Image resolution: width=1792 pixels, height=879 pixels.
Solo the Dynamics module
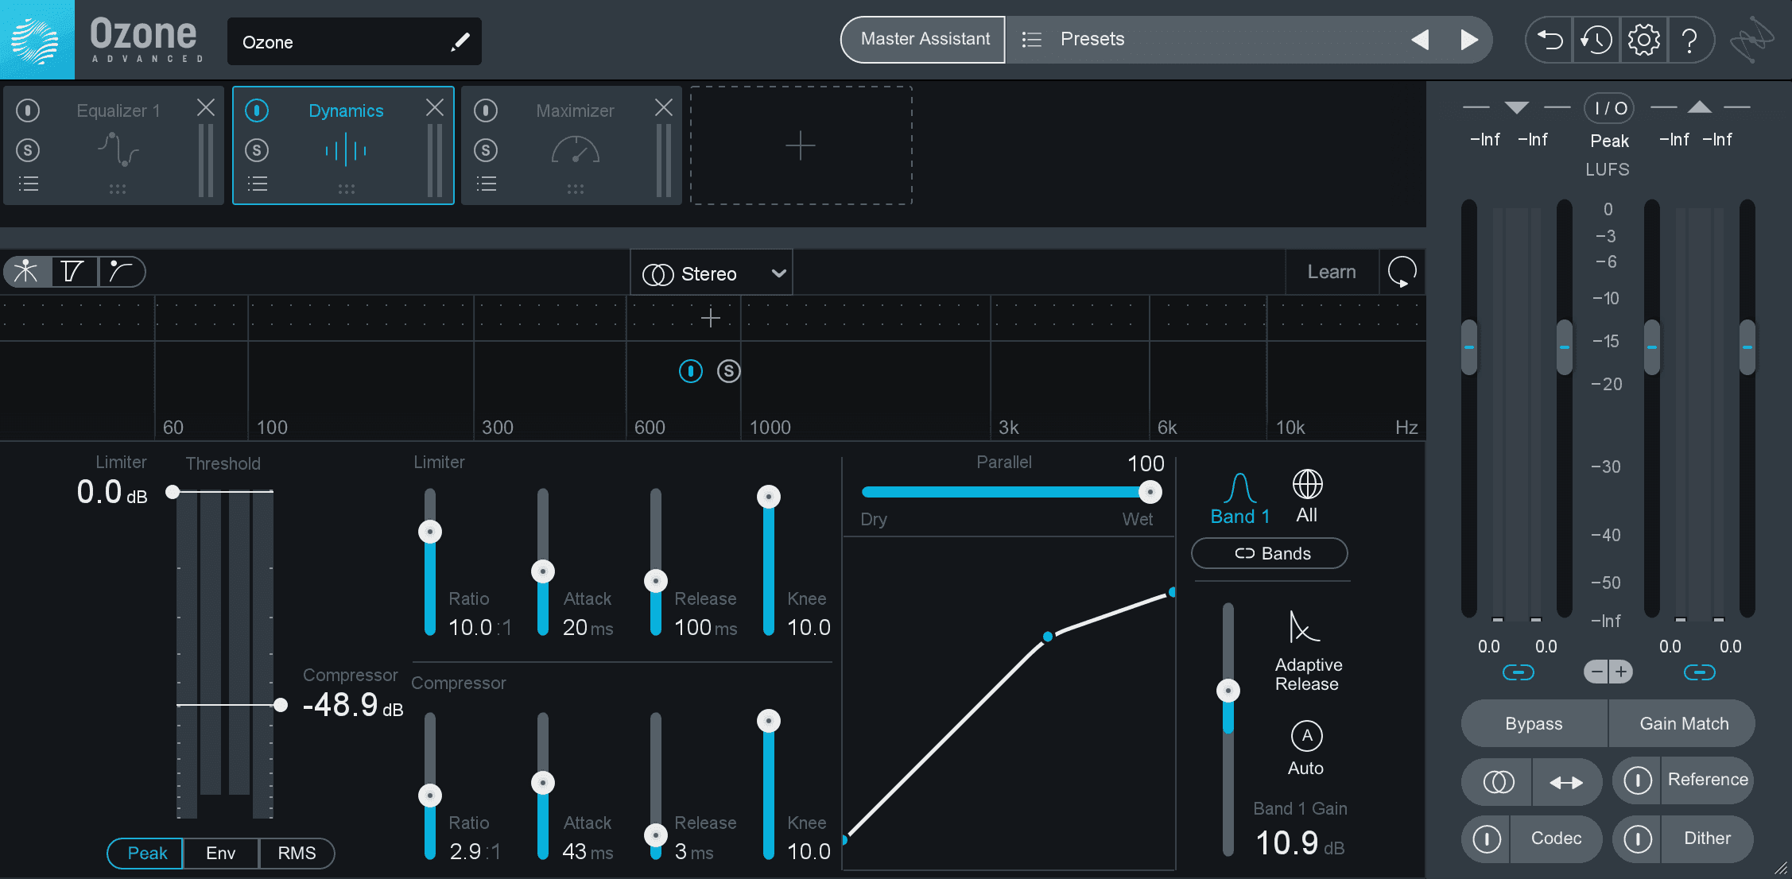tap(257, 149)
